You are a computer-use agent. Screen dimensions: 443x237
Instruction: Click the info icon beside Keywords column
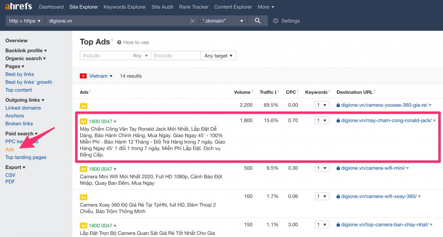tap(329, 91)
